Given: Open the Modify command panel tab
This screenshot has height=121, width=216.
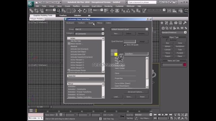Looking at the screenshot, I should [166, 23].
